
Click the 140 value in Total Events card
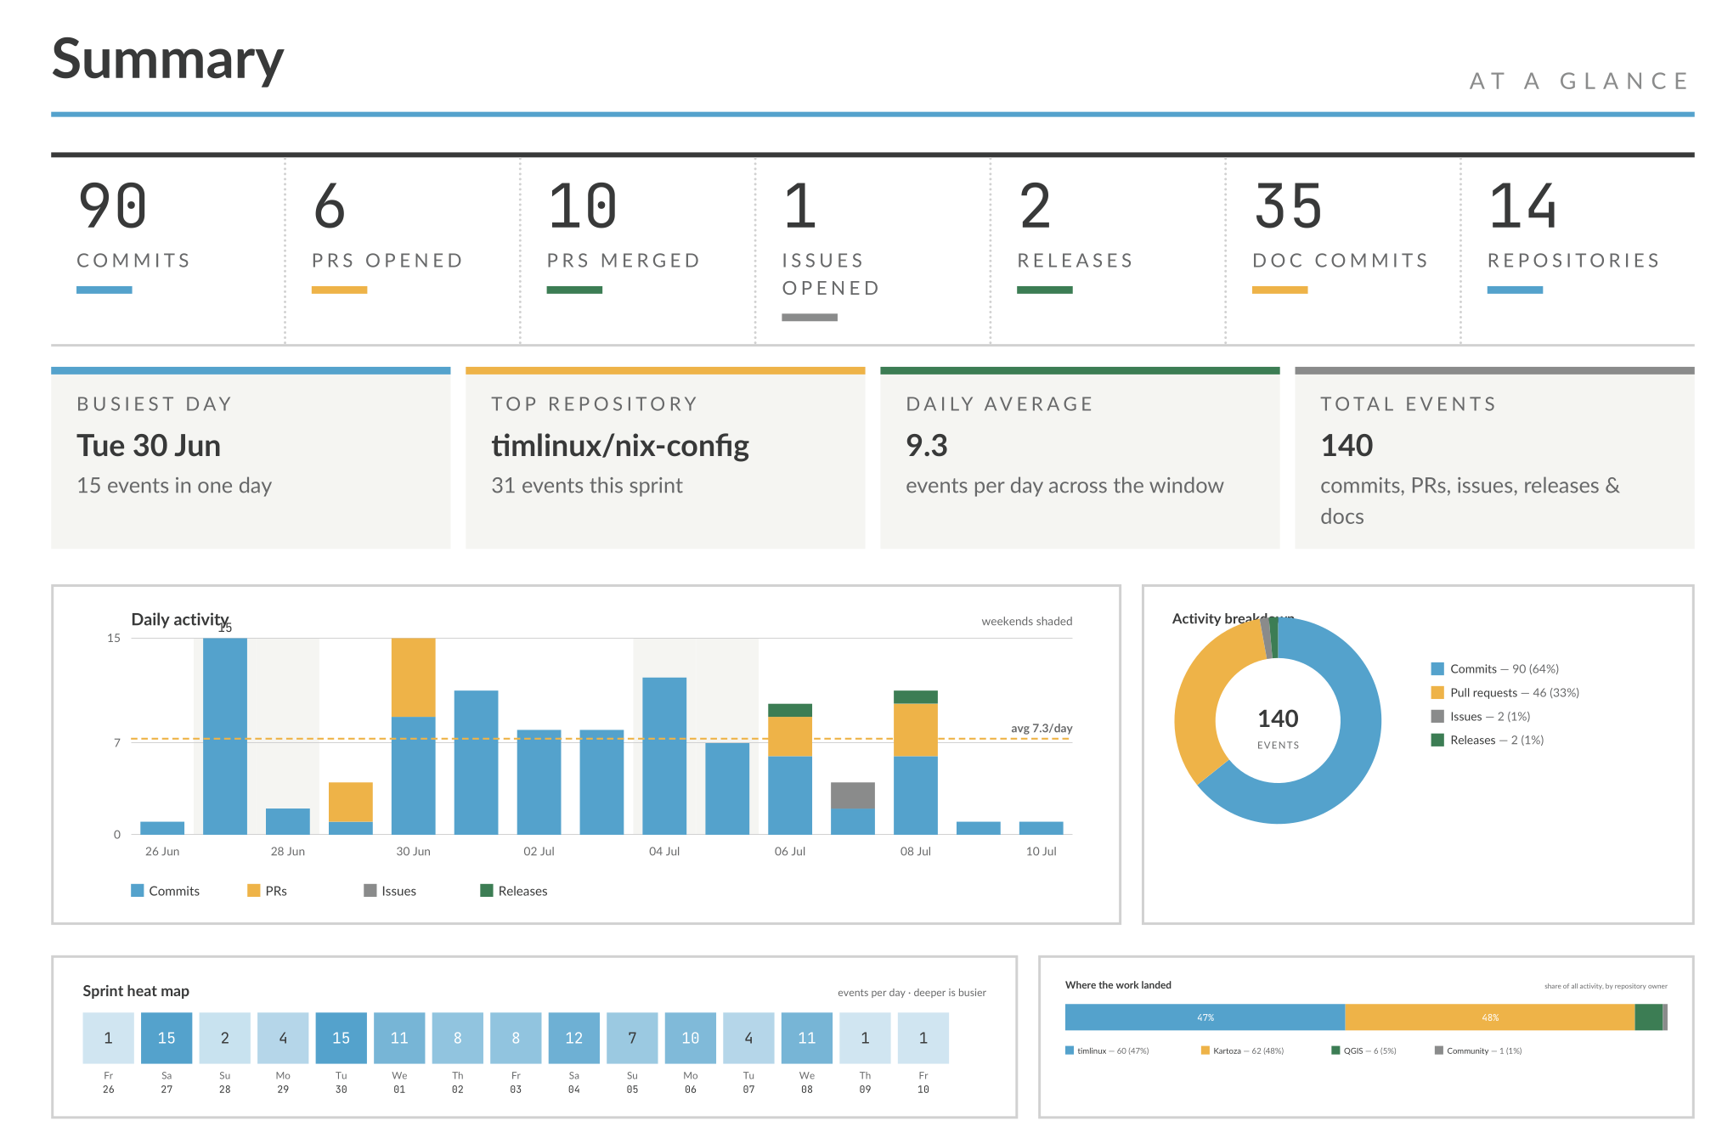point(1347,446)
